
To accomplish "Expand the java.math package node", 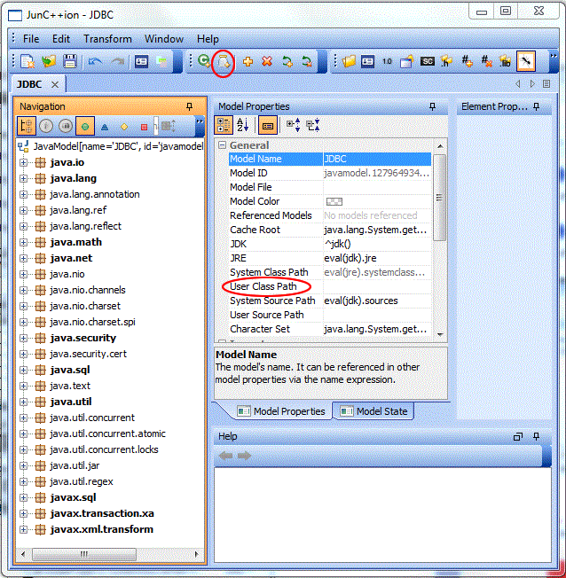I will click(x=23, y=242).
